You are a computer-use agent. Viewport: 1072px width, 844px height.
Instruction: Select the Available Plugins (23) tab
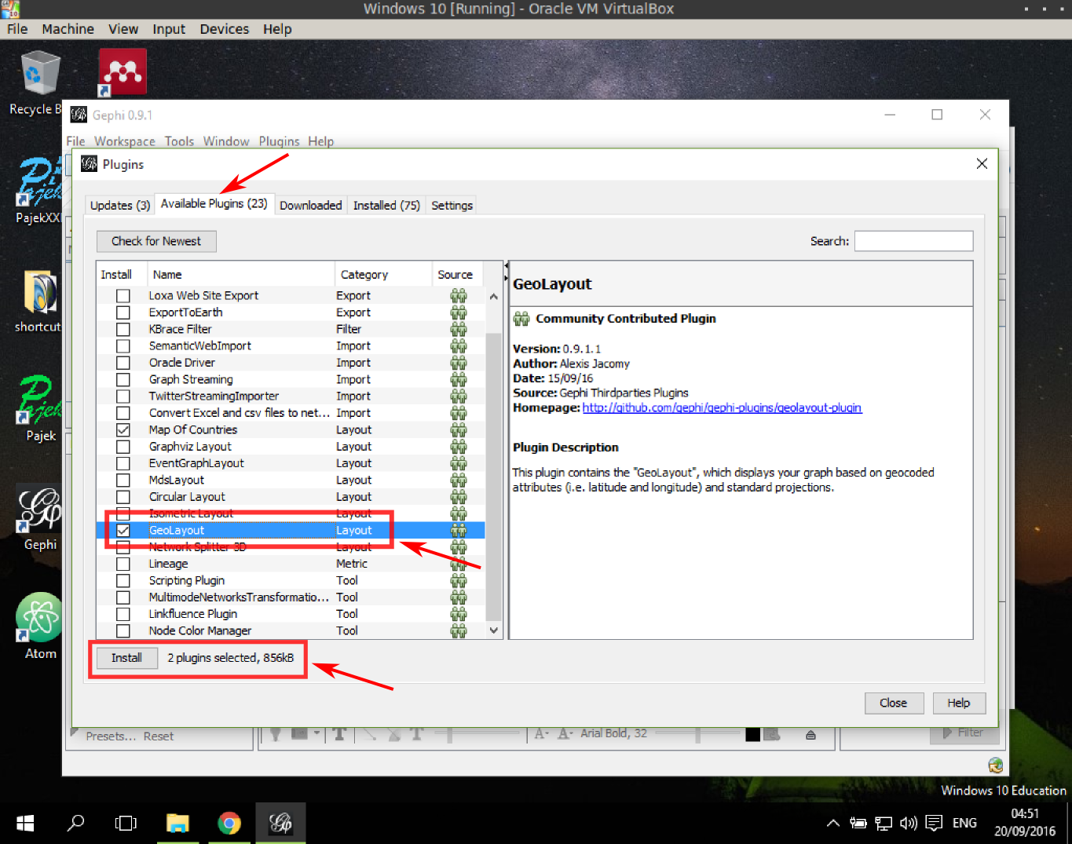214,203
